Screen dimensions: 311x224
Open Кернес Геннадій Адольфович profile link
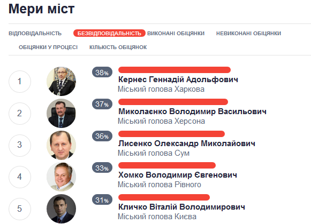pos(178,79)
